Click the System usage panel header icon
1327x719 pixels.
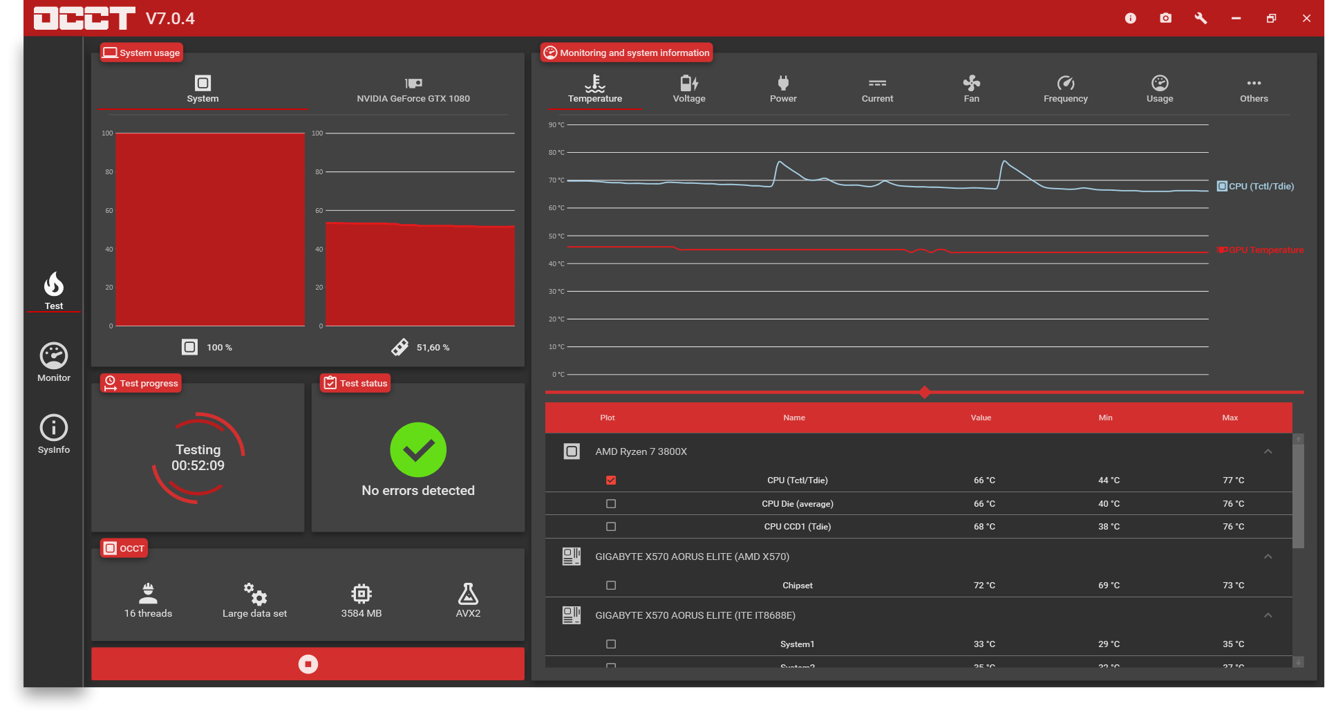tap(110, 53)
